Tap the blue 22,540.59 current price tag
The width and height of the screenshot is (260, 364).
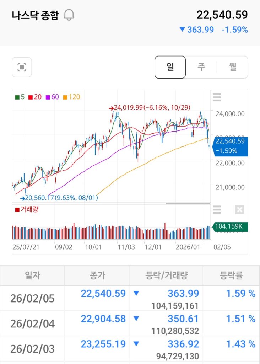point(230,146)
